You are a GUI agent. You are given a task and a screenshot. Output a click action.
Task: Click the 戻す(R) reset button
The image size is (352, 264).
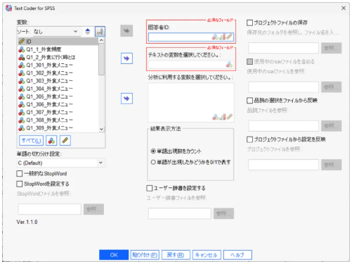(176, 255)
